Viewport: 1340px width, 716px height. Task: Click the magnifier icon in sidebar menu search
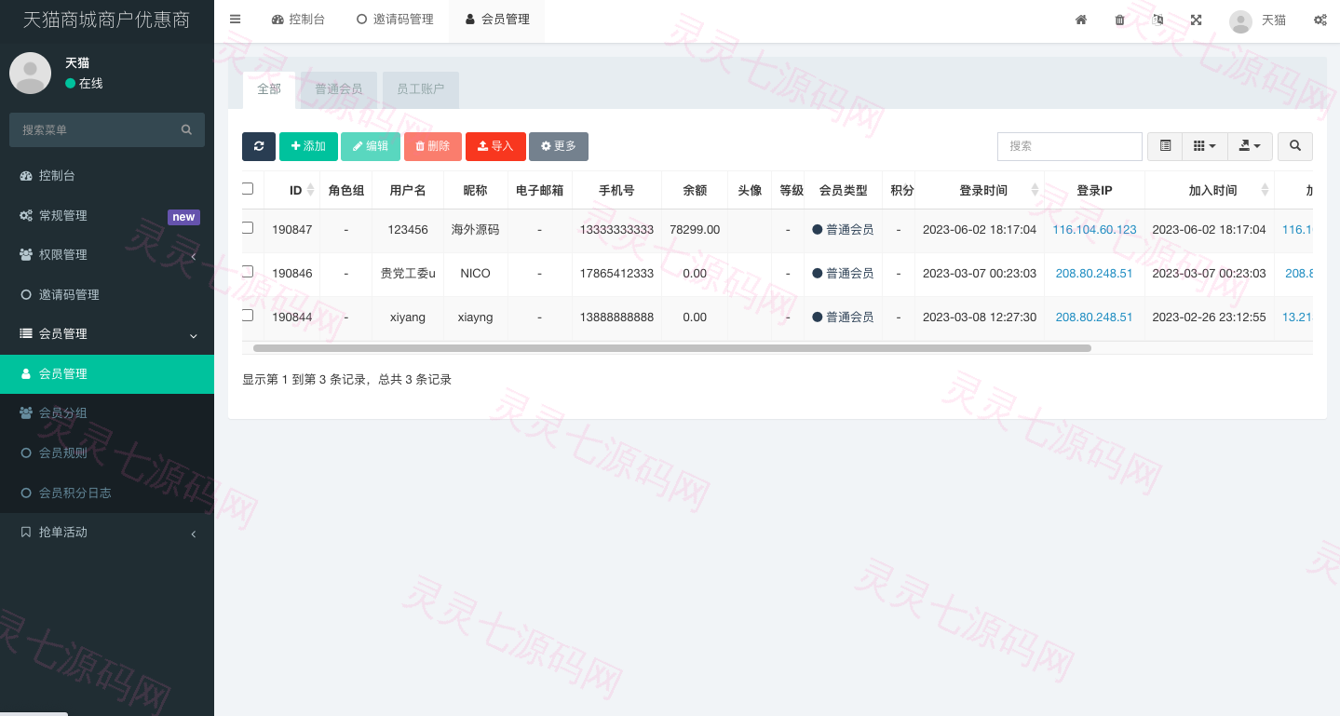186,129
